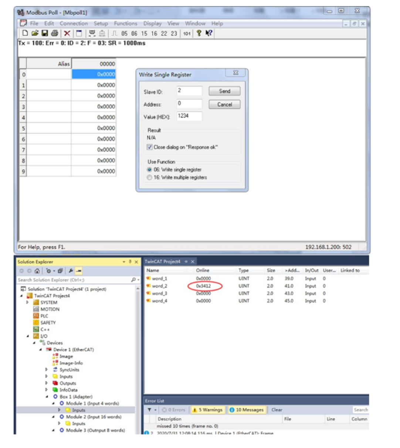The image size is (400, 448).
Task: Click the Address input field
Action: tap(189, 104)
